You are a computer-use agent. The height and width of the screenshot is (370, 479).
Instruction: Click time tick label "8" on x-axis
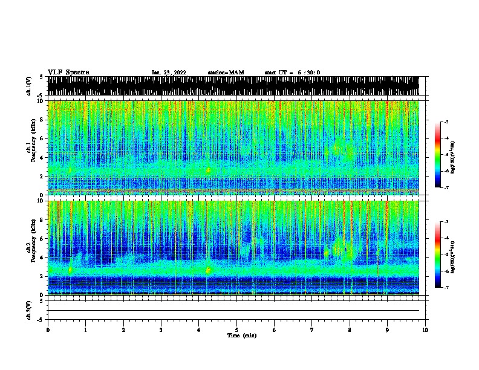tap(350, 330)
